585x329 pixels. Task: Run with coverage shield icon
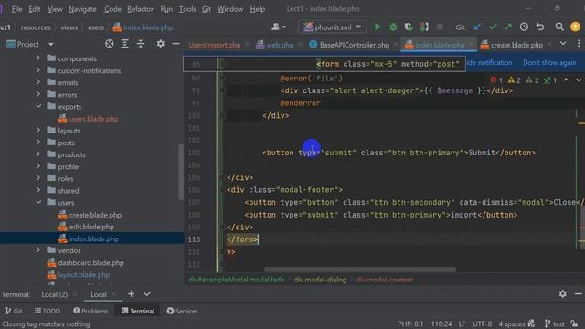[x=409, y=27]
